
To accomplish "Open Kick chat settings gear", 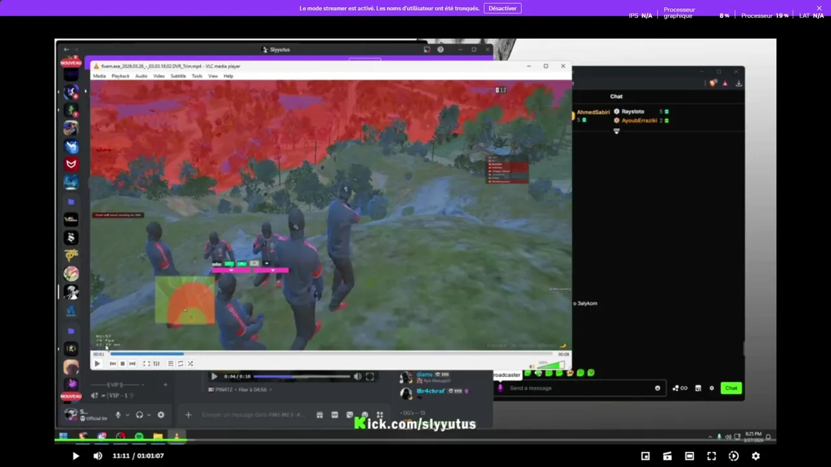I will click(x=712, y=388).
